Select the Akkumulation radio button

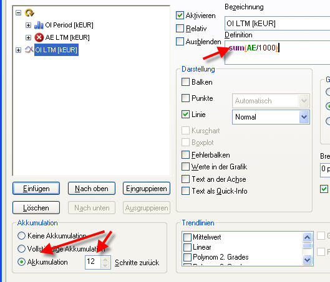coord(21,262)
